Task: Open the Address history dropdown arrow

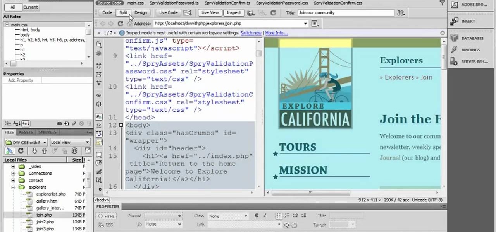Action: point(305,24)
